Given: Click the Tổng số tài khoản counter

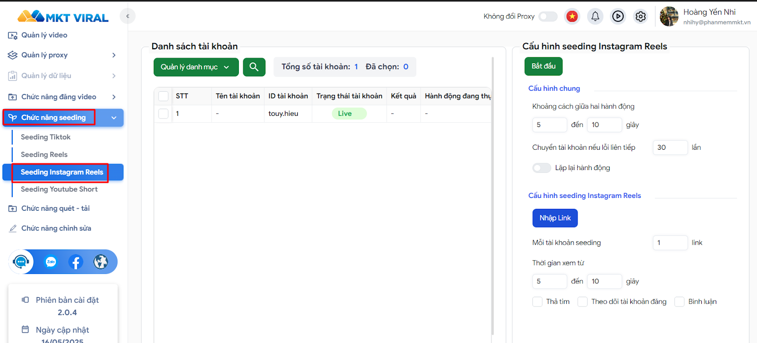Looking at the screenshot, I should (x=320, y=67).
